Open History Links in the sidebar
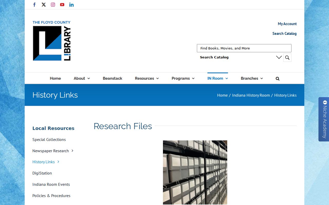This screenshot has width=329, height=205. 43,162
